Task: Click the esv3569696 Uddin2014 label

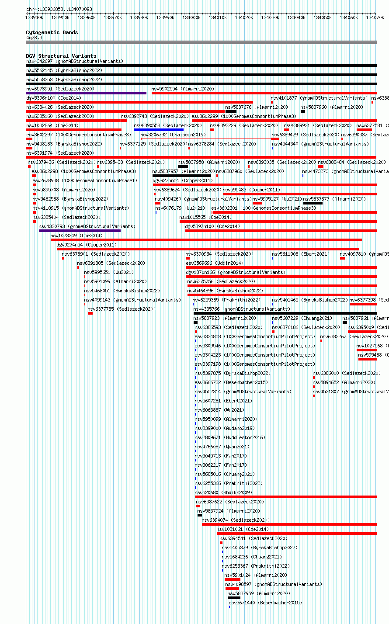Action: (x=215, y=263)
